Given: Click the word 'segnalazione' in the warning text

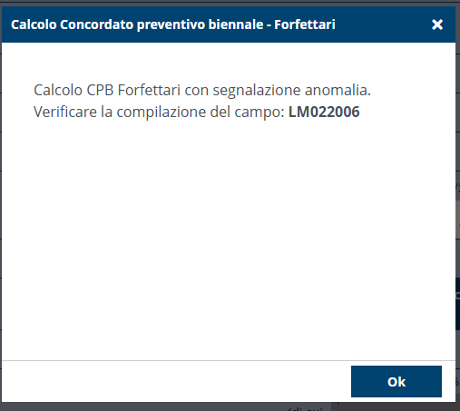Looking at the screenshot, I should (x=257, y=91).
